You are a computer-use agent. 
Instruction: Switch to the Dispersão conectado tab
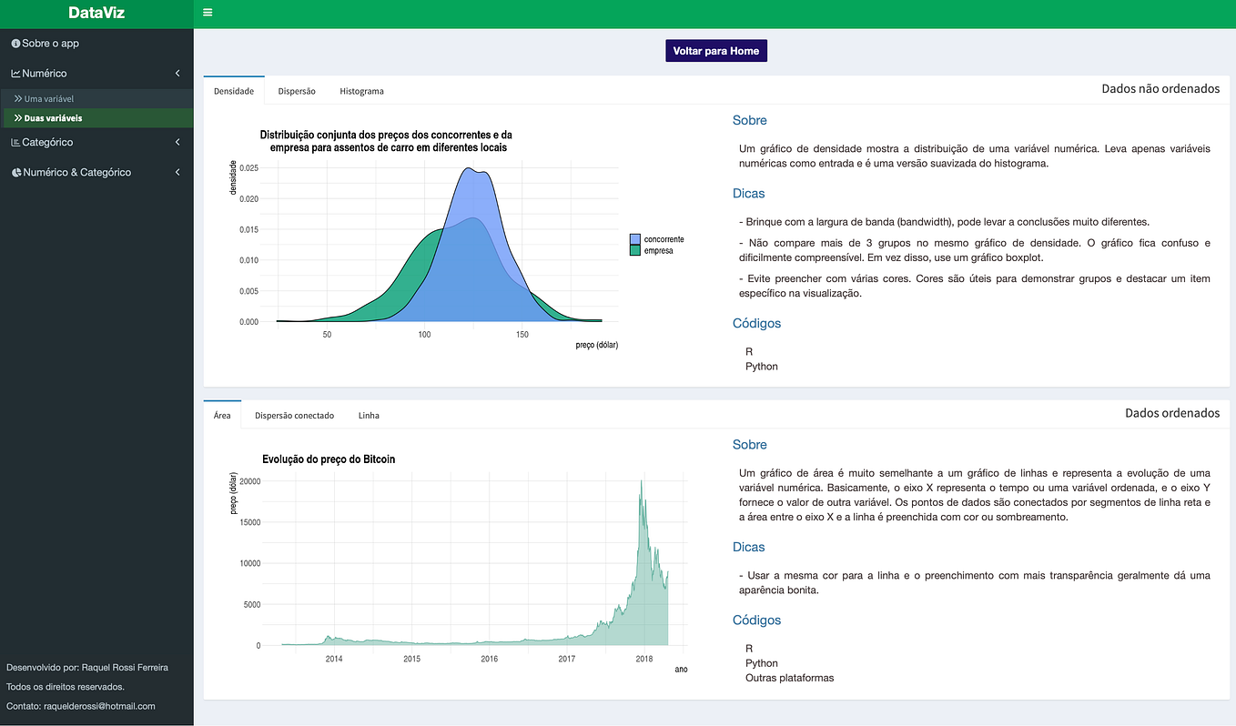coord(294,415)
